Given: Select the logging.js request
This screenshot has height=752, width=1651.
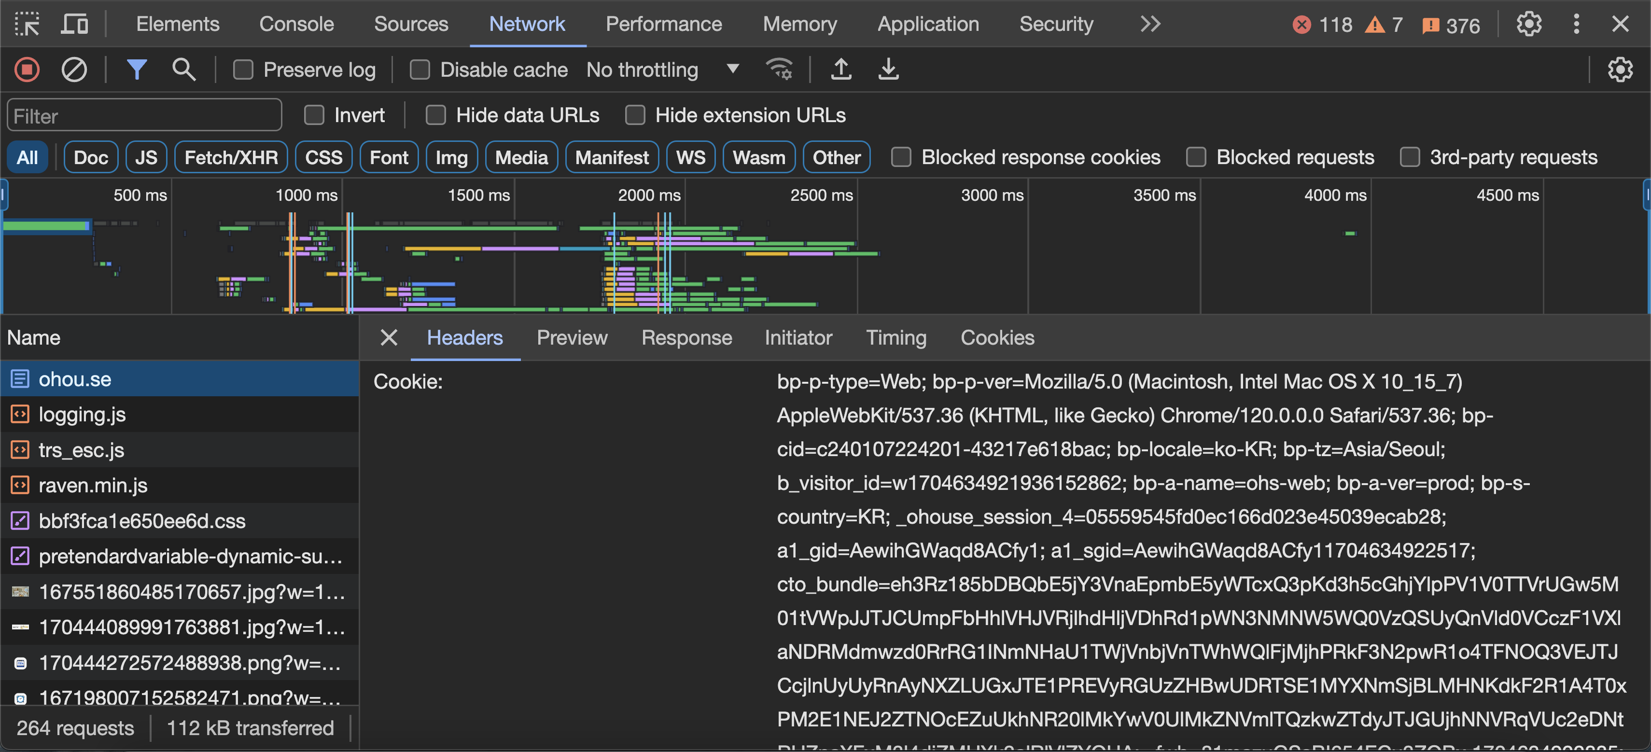Looking at the screenshot, I should [x=82, y=415].
